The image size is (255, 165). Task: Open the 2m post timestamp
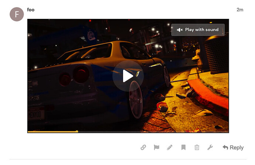point(240,10)
